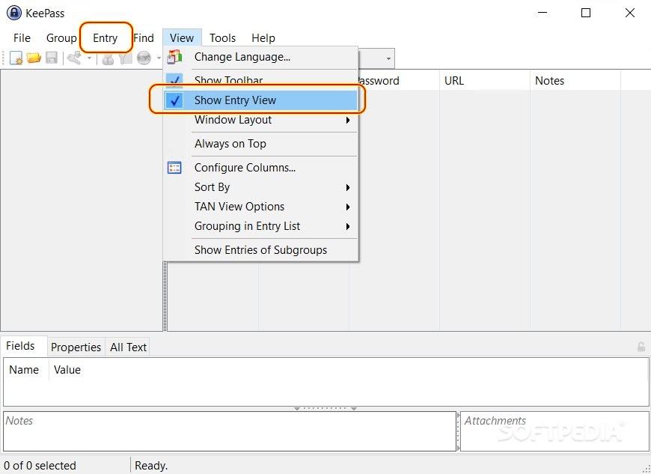Click the Change Language flags icon

click(174, 57)
